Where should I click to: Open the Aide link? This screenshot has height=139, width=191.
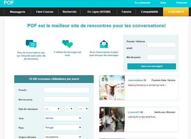coord(163,3)
